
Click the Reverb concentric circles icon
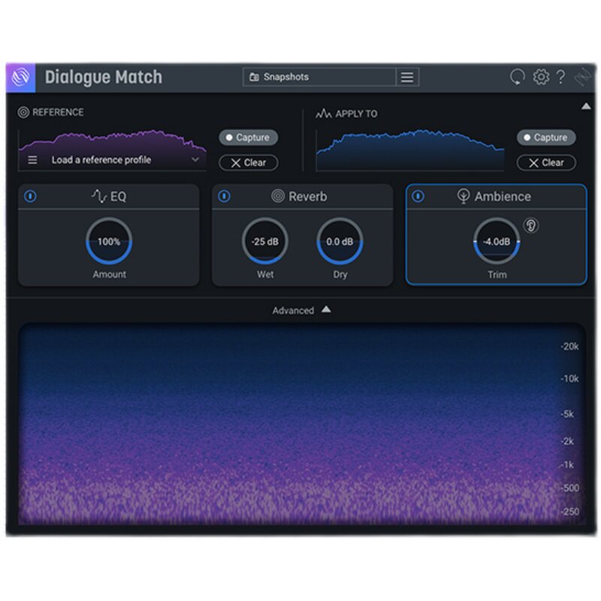(278, 196)
